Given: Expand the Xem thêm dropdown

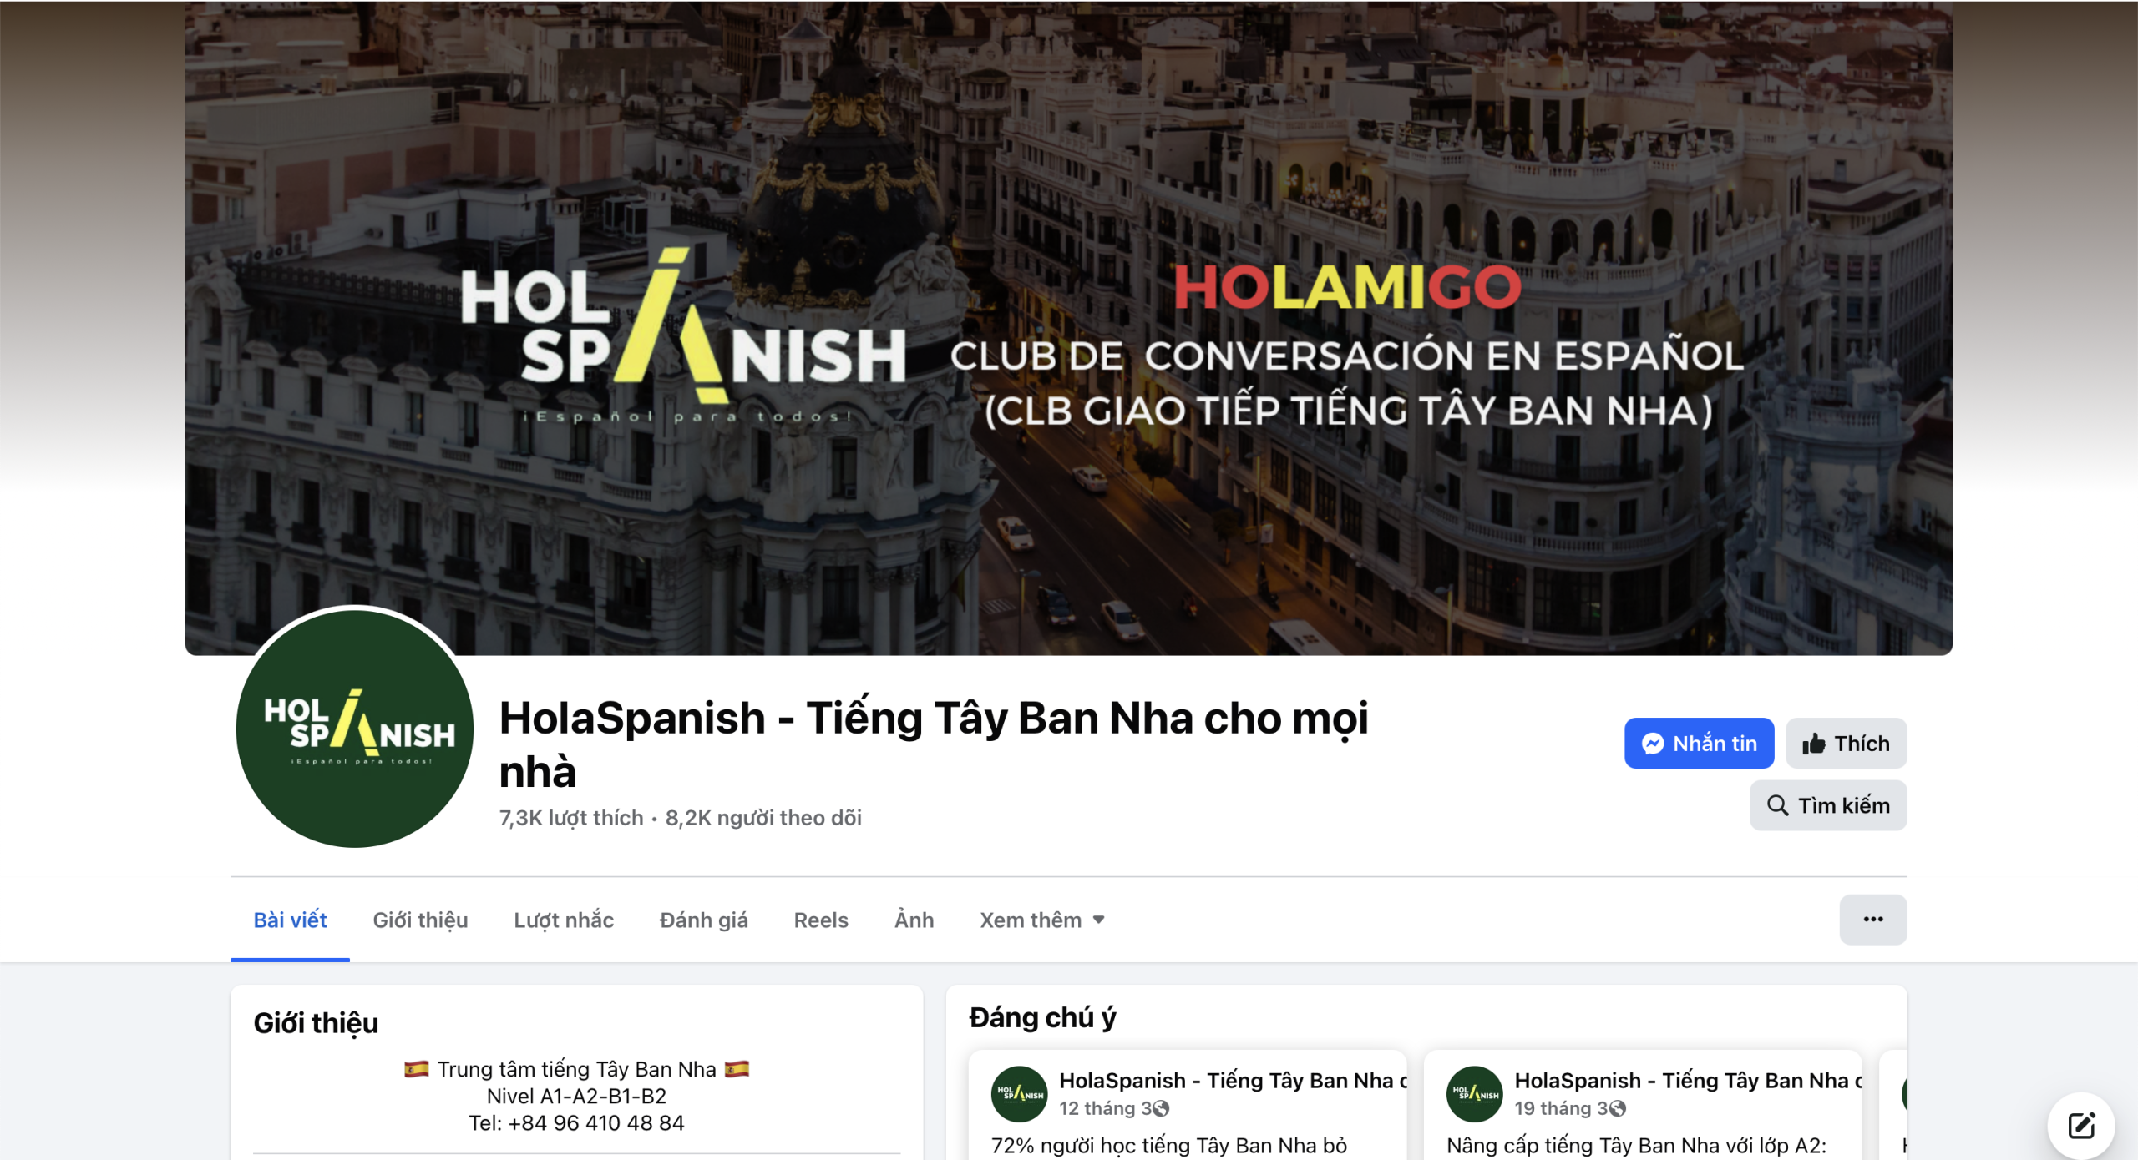Looking at the screenshot, I should [x=1042, y=920].
